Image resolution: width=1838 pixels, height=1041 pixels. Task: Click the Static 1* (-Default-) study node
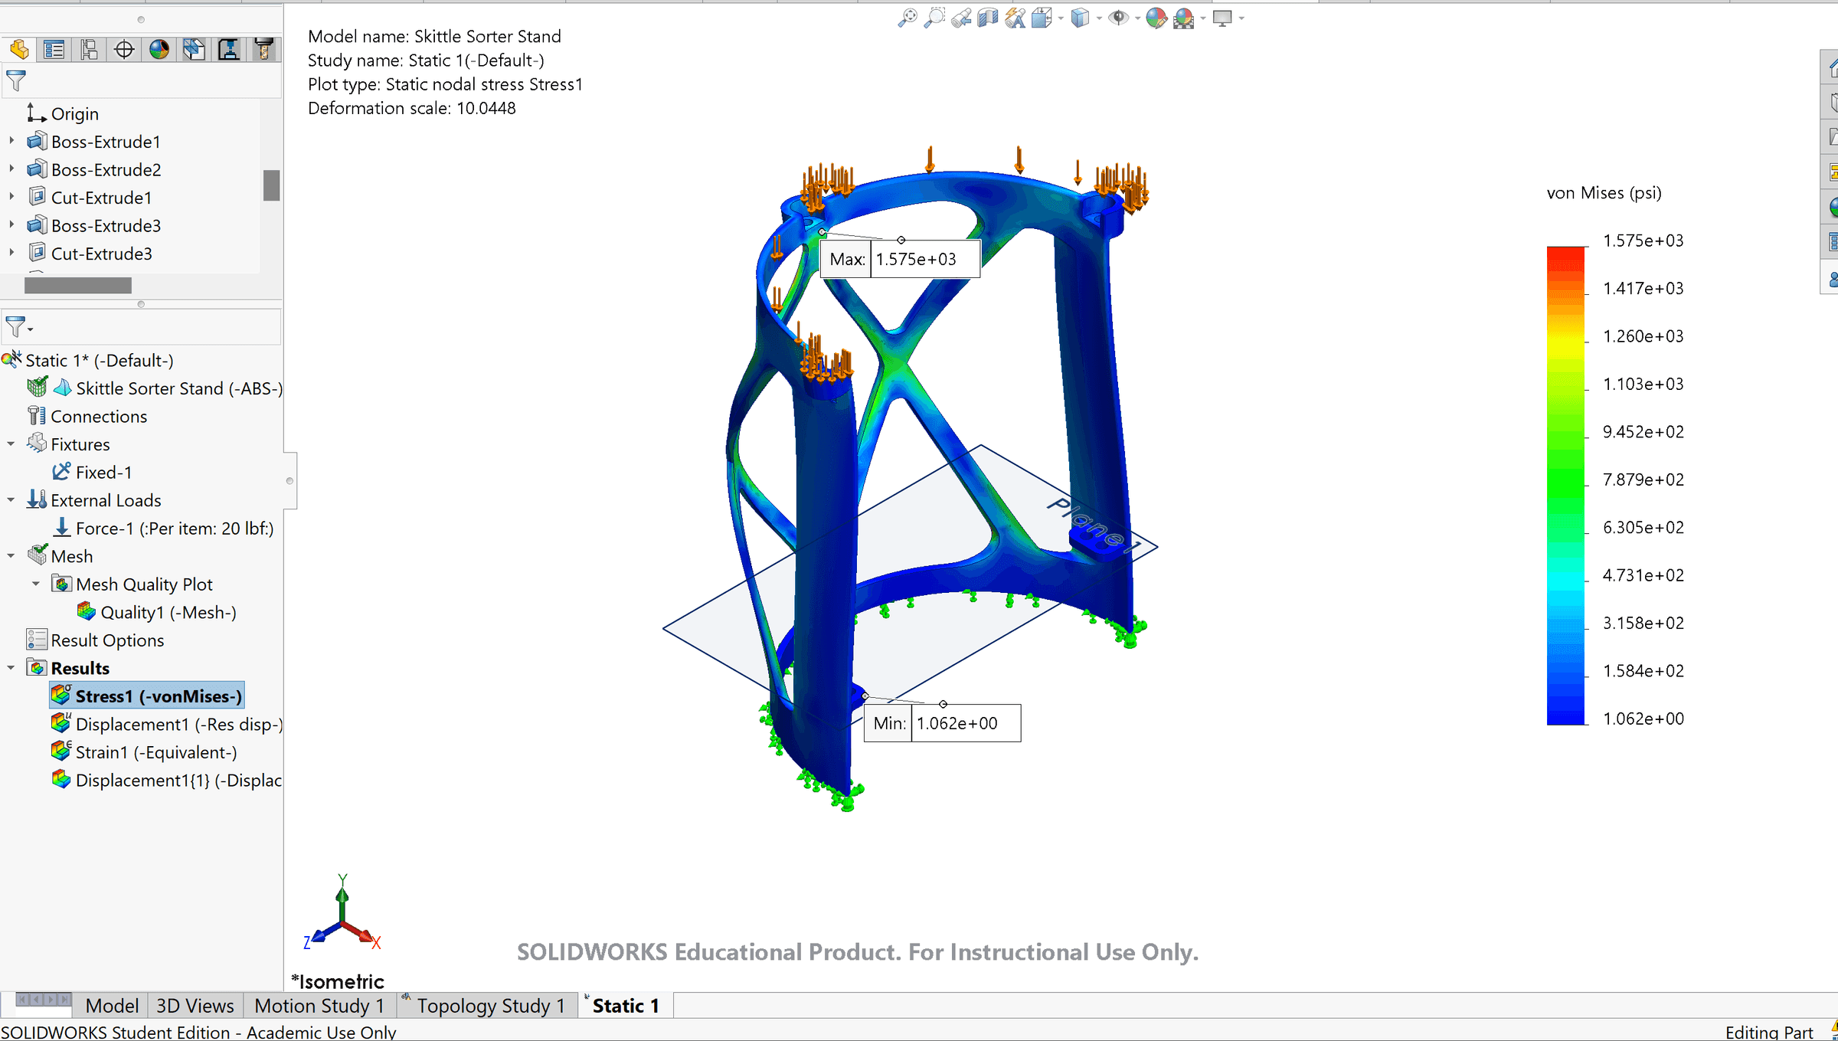click(88, 360)
